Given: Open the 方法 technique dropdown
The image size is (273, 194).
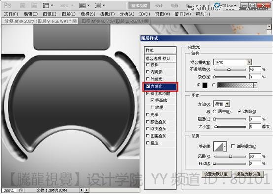Looking at the screenshot, I should click(x=222, y=104).
